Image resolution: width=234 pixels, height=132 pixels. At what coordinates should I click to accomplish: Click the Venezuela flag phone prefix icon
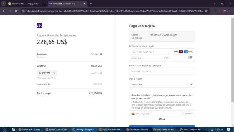pyautogui.click(x=133, y=114)
